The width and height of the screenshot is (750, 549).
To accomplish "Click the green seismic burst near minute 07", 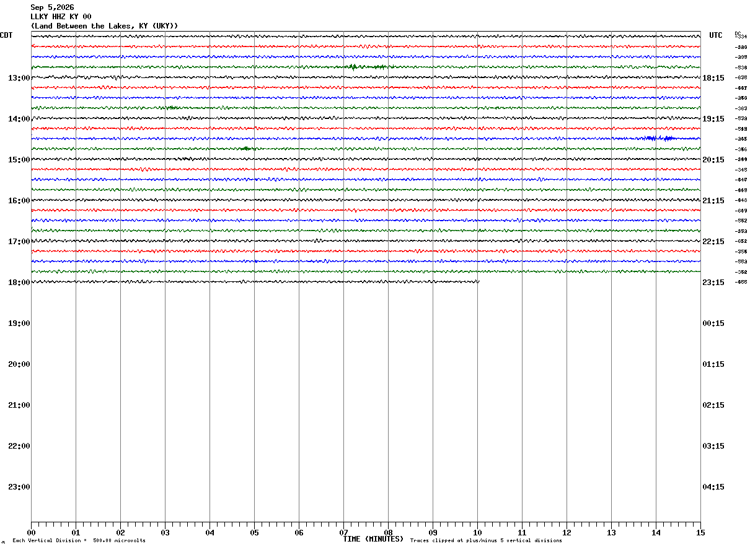I will pyautogui.click(x=366, y=66).
